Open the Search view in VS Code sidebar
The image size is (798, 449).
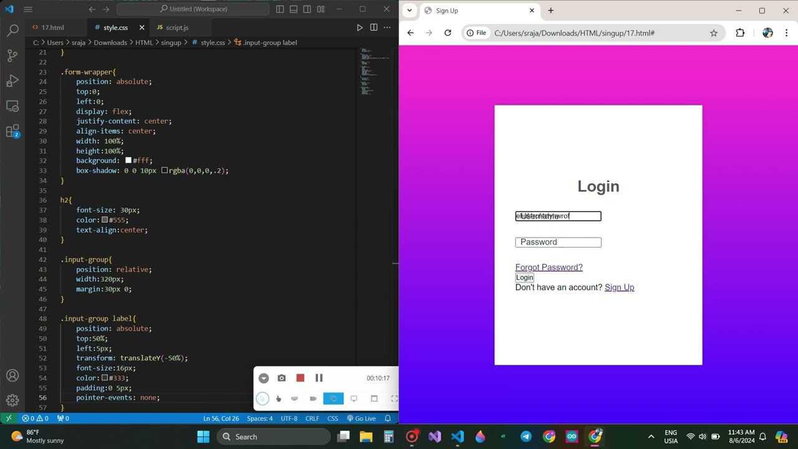click(12, 29)
